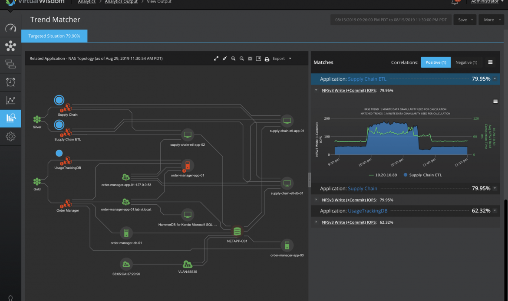The height and width of the screenshot is (301, 508).
Task: Click the printer icon in topology toolbar
Action: click(267, 59)
